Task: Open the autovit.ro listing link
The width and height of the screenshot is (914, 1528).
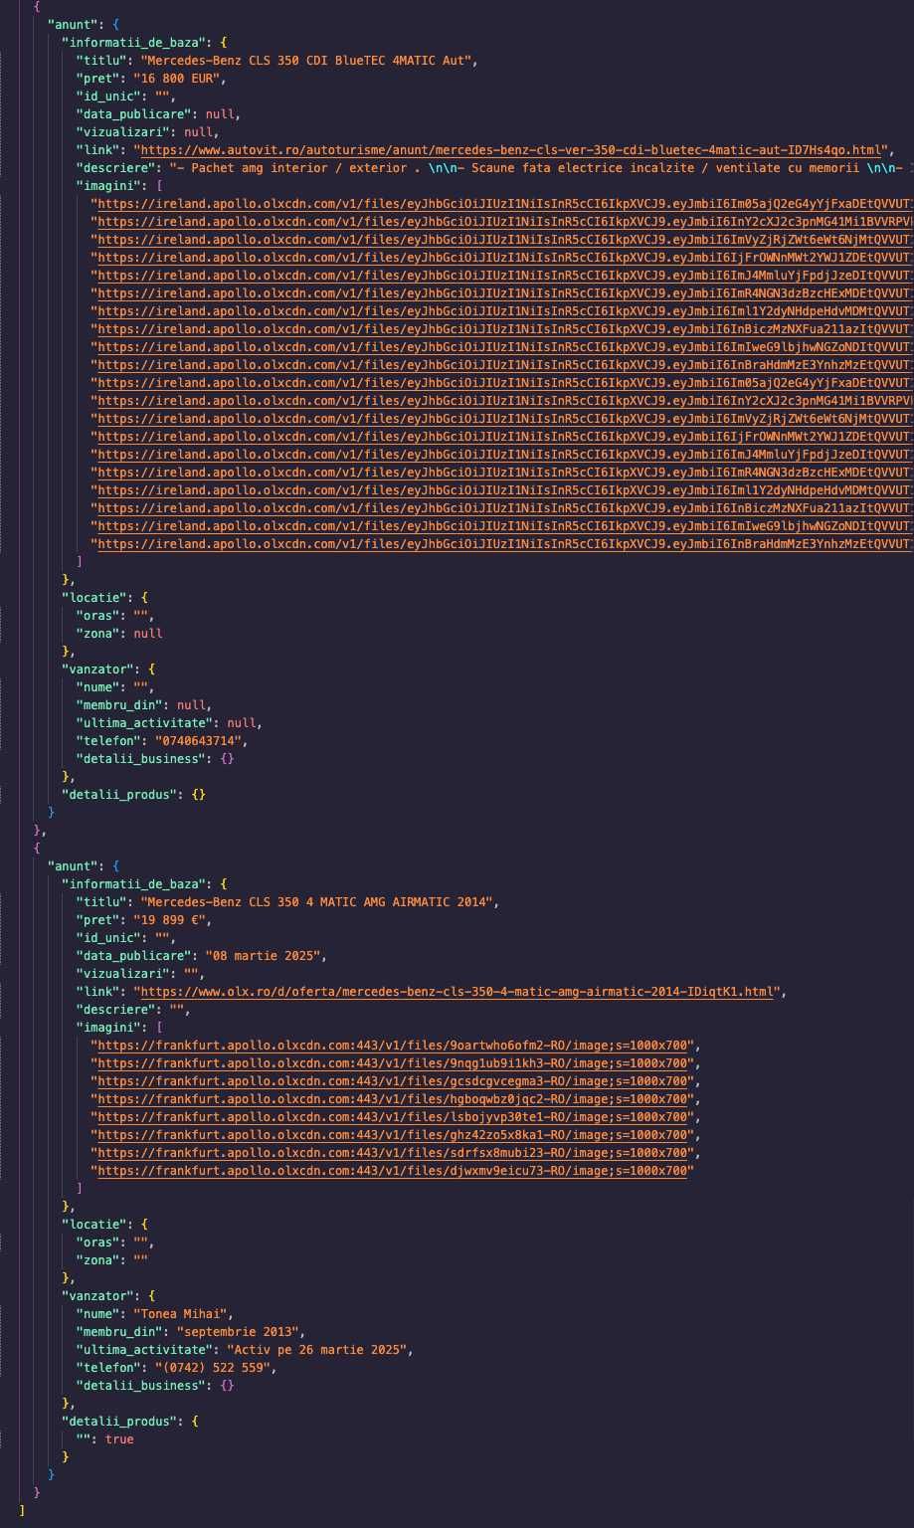Action: pyautogui.click(x=513, y=150)
